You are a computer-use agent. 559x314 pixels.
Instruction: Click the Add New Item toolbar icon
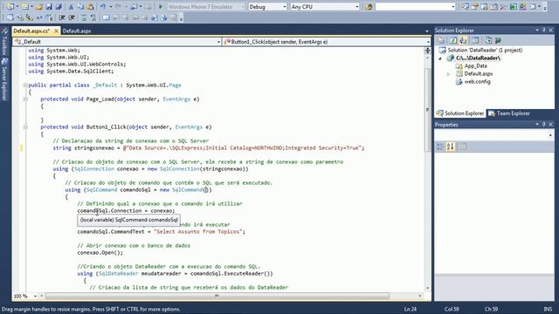(x=24, y=7)
